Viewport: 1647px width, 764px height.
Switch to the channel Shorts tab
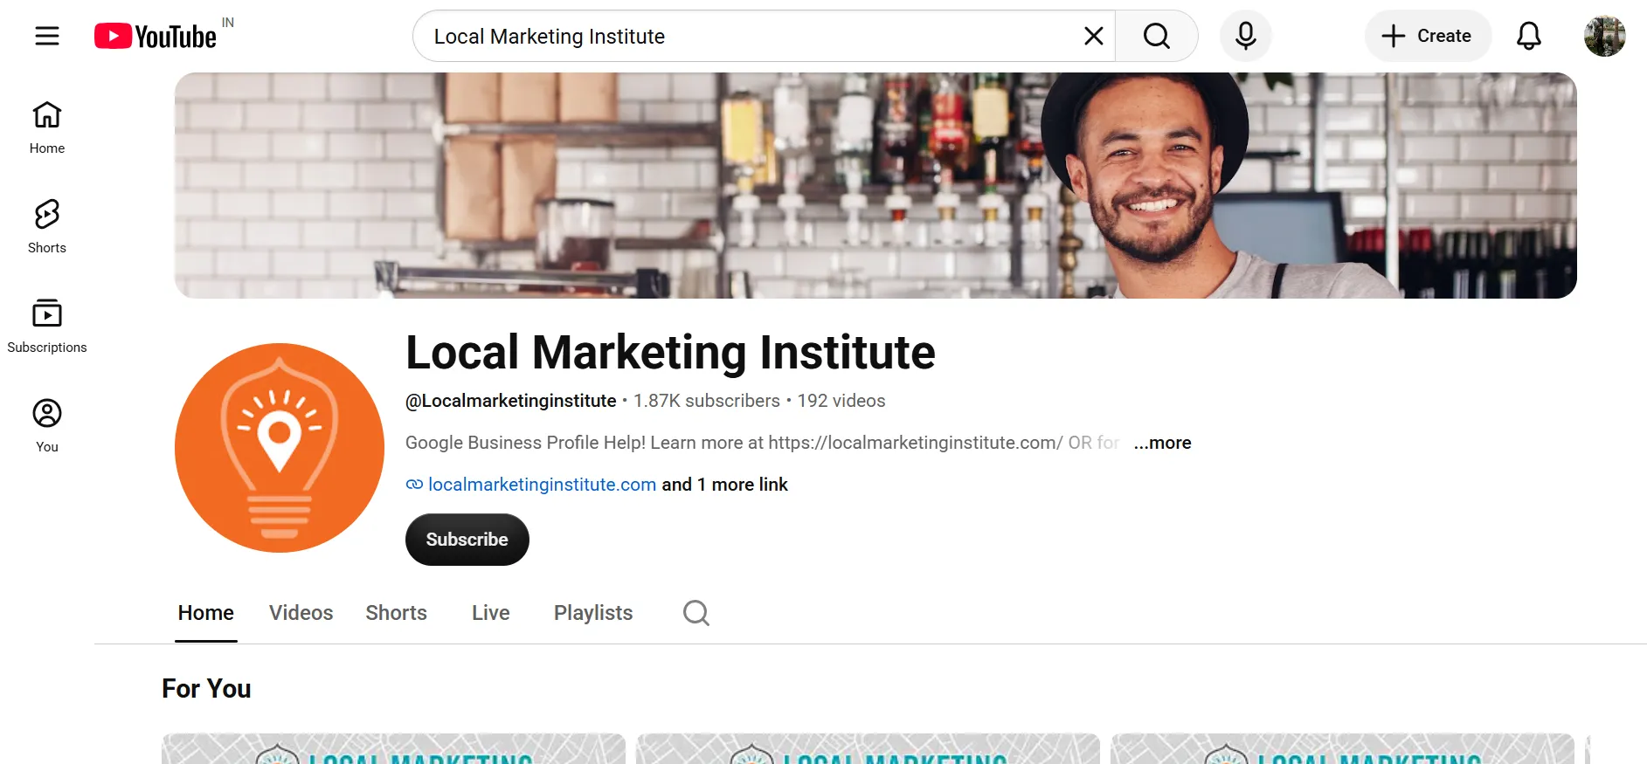pos(397,613)
